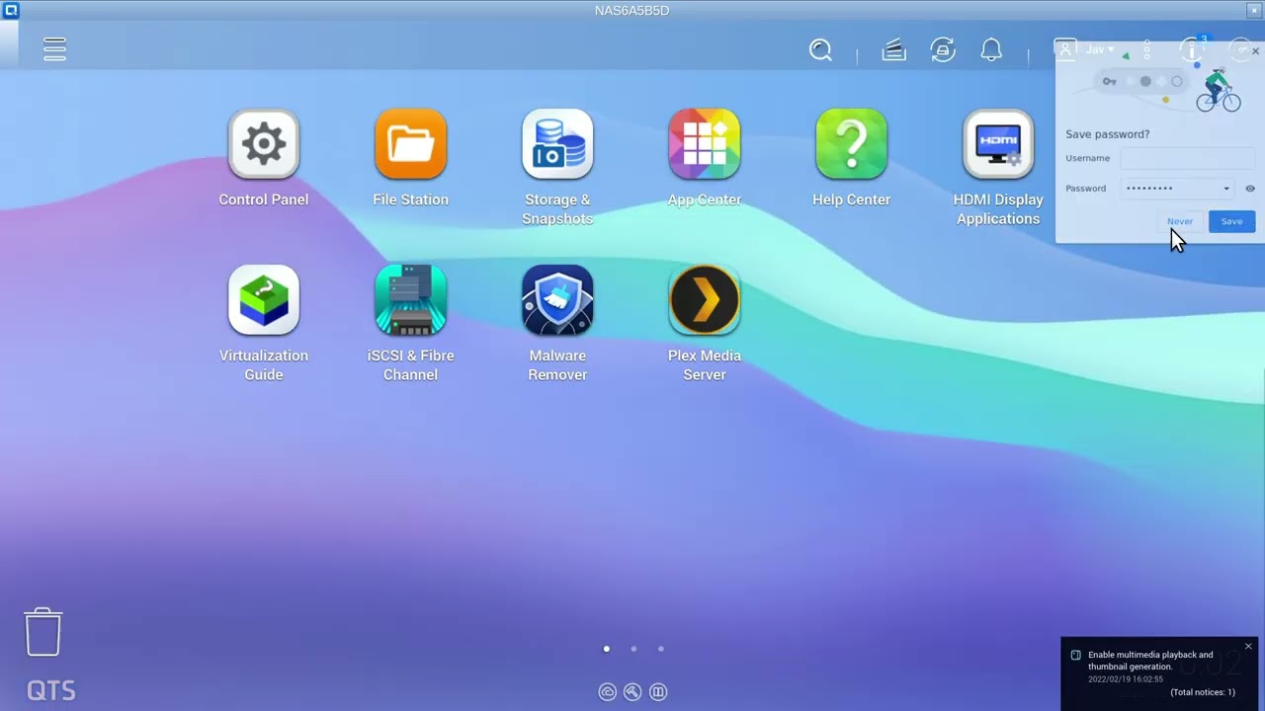
Task: Open event notifications bell
Action: tap(991, 50)
